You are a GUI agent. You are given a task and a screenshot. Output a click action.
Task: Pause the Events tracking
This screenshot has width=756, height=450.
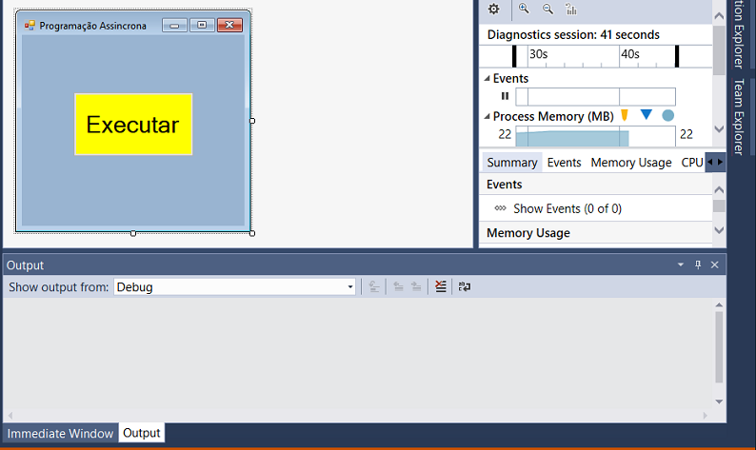(x=505, y=96)
